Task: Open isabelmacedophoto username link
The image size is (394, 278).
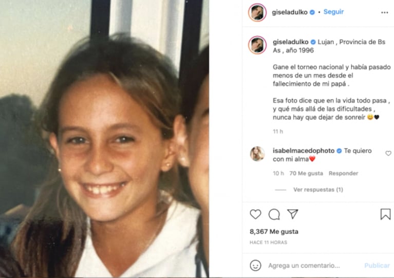Action: (304, 151)
